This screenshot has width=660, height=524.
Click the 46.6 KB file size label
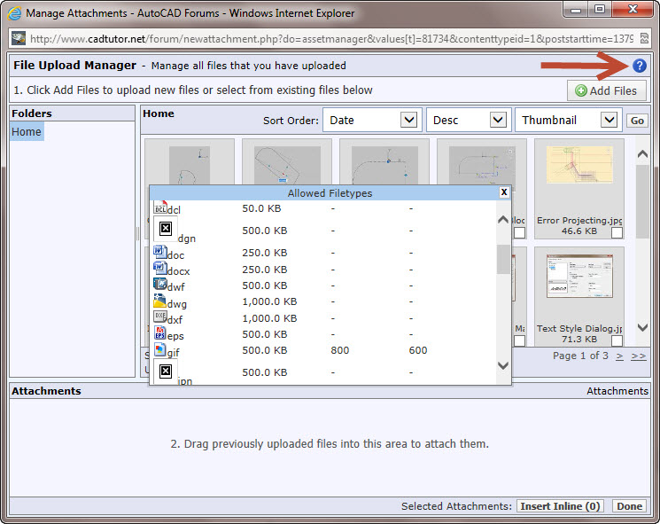tap(579, 231)
